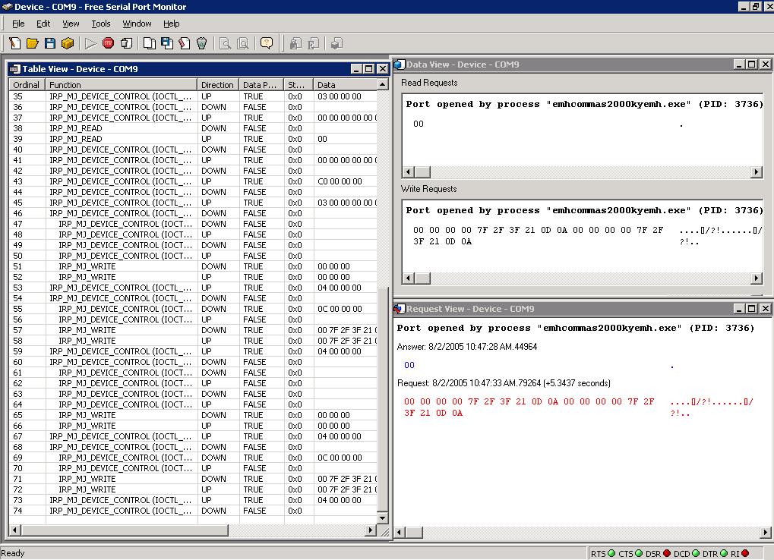774x560 pixels.
Task: Click the Data View window title icon
Action: coord(400,64)
